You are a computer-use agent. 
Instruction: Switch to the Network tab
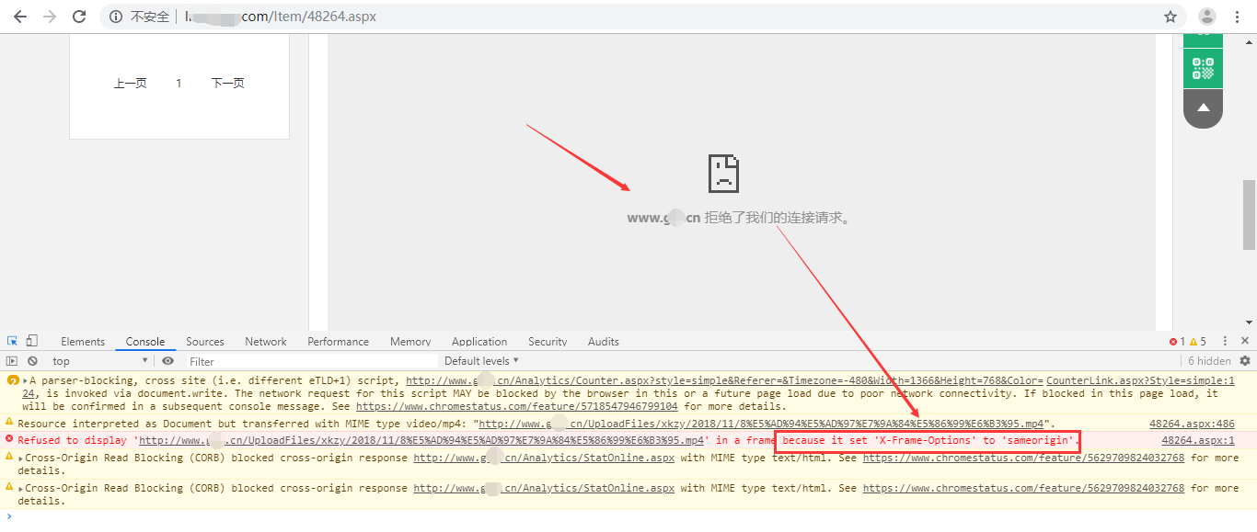(x=266, y=342)
